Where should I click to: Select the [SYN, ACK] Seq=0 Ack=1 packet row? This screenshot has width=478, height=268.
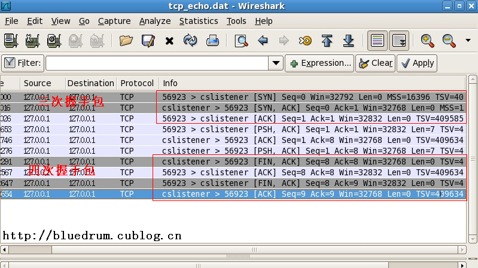[x=233, y=108]
